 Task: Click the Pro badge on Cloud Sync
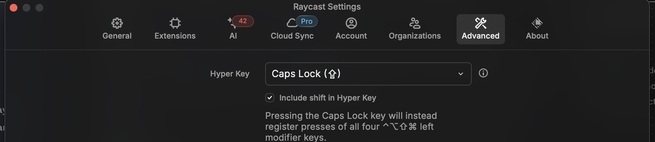point(307,21)
